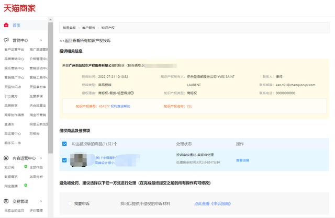Open 品牌新享 in the sidebar
The height and width of the screenshot is (218, 335).
11,106
